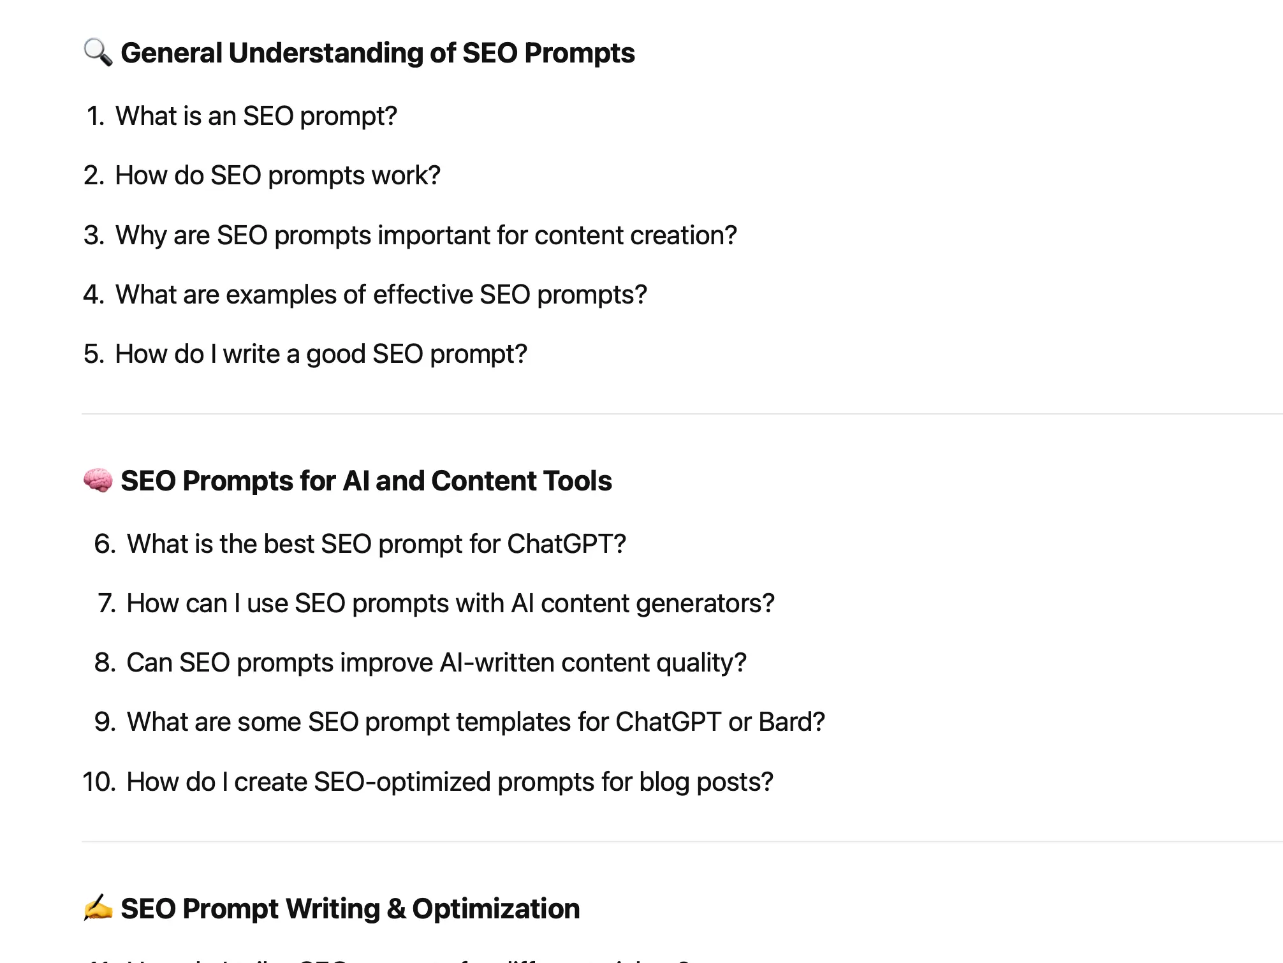Select the SEO Prompts for AI heading
The height and width of the screenshot is (963, 1283).
pos(366,481)
